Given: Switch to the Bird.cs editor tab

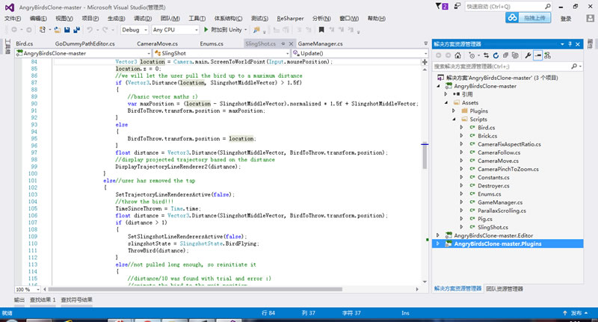Looking at the screenshot, I should [x=24, y=43].
